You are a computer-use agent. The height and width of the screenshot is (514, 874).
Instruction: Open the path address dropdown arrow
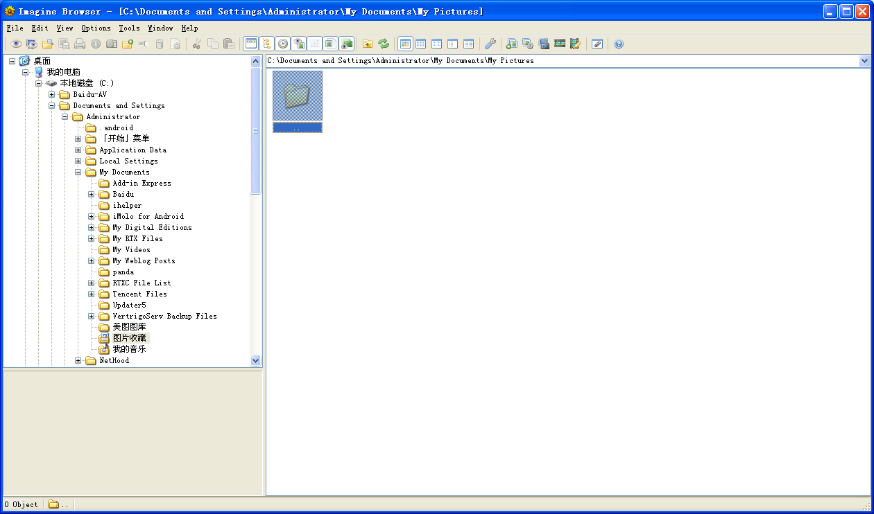[x=864, y=61]
